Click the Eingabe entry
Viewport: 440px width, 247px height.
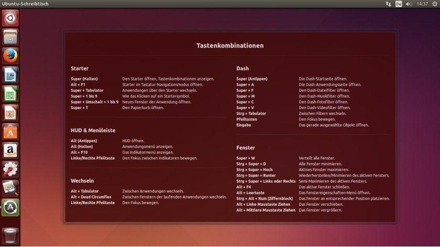pos(244,125)
